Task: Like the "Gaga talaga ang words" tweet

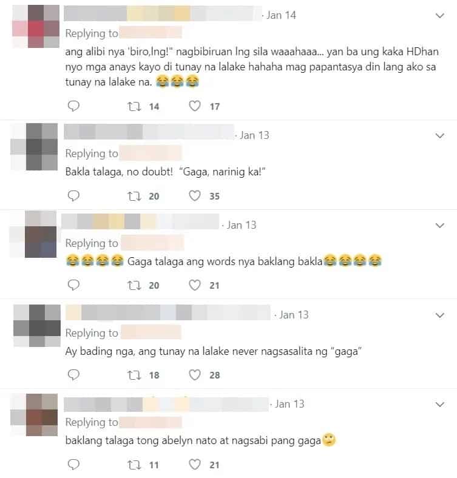Action: click(195, 285)
